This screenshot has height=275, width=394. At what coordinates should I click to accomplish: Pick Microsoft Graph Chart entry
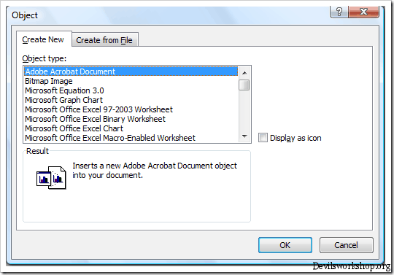[131, 100]
